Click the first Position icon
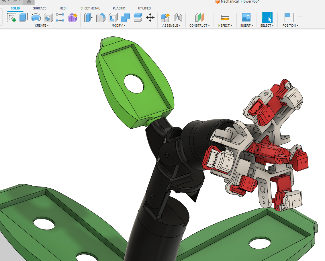 click(x=285, y=17)
